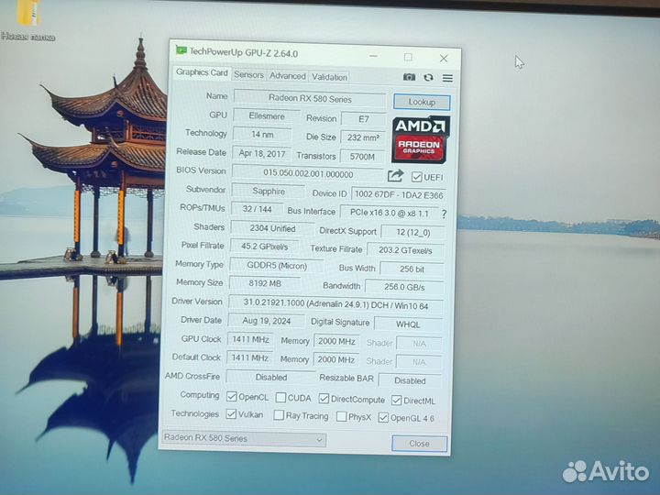Toggle the CUDA checkbox
This screenshot has width=660, height=495.
pos(280,398)
